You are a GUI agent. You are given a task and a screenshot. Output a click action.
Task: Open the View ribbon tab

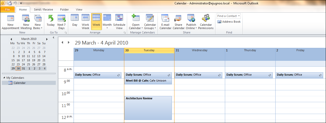click(x=79, y=10)
